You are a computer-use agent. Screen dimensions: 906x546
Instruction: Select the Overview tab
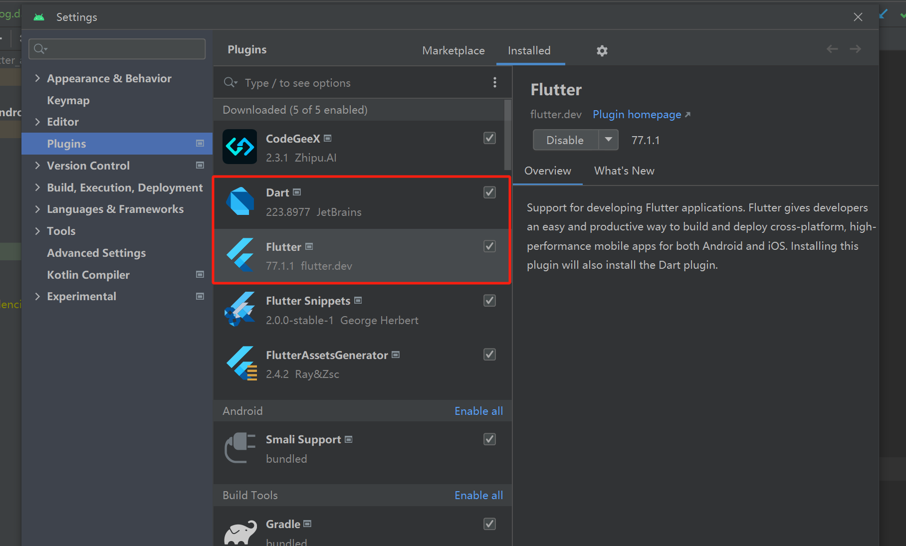pos(548,171)
